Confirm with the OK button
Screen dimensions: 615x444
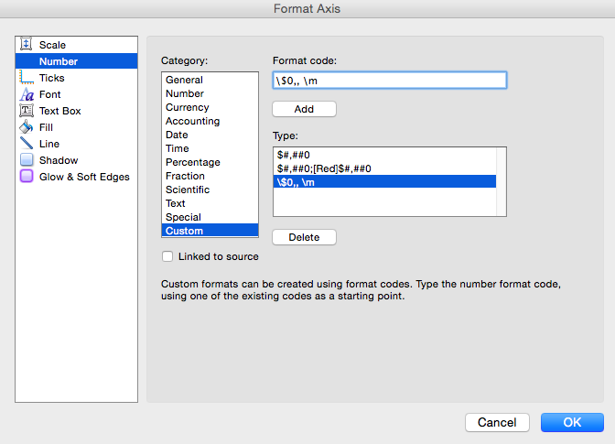(x=572, y=422)
